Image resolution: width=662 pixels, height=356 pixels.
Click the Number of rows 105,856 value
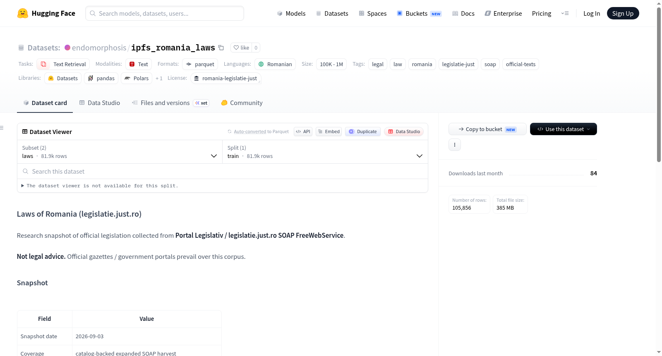[462, 208]
